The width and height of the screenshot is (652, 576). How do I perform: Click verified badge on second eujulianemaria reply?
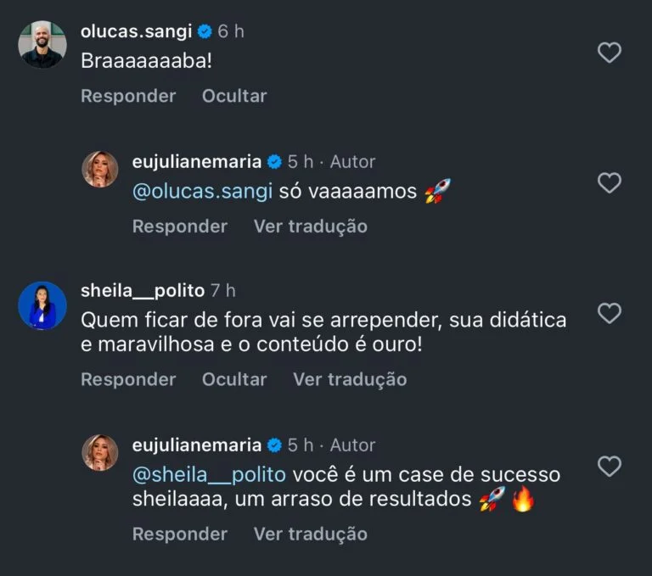pyautogui.click(x=274, y=445)
